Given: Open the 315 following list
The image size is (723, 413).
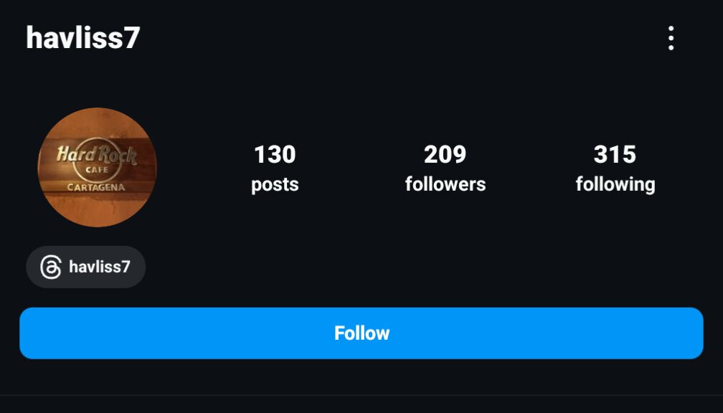Looking at the screenshot, I should [615, 168].
